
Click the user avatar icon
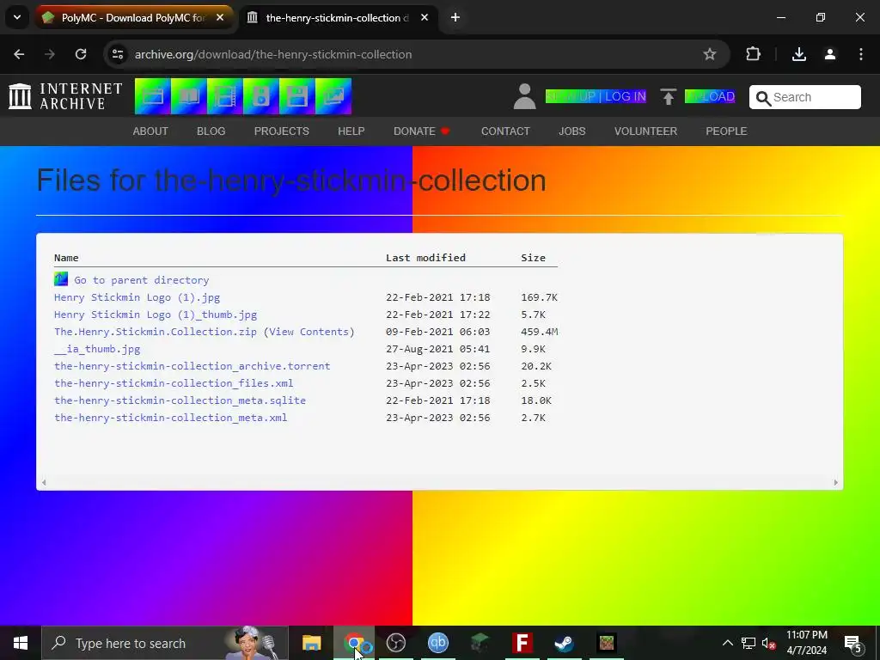coord(525,96)
